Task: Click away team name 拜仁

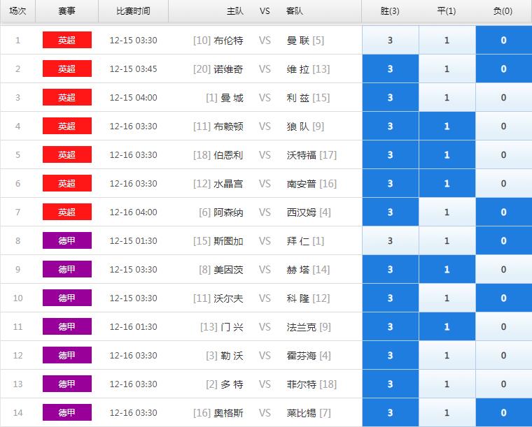Action: [x=298, y=241]
